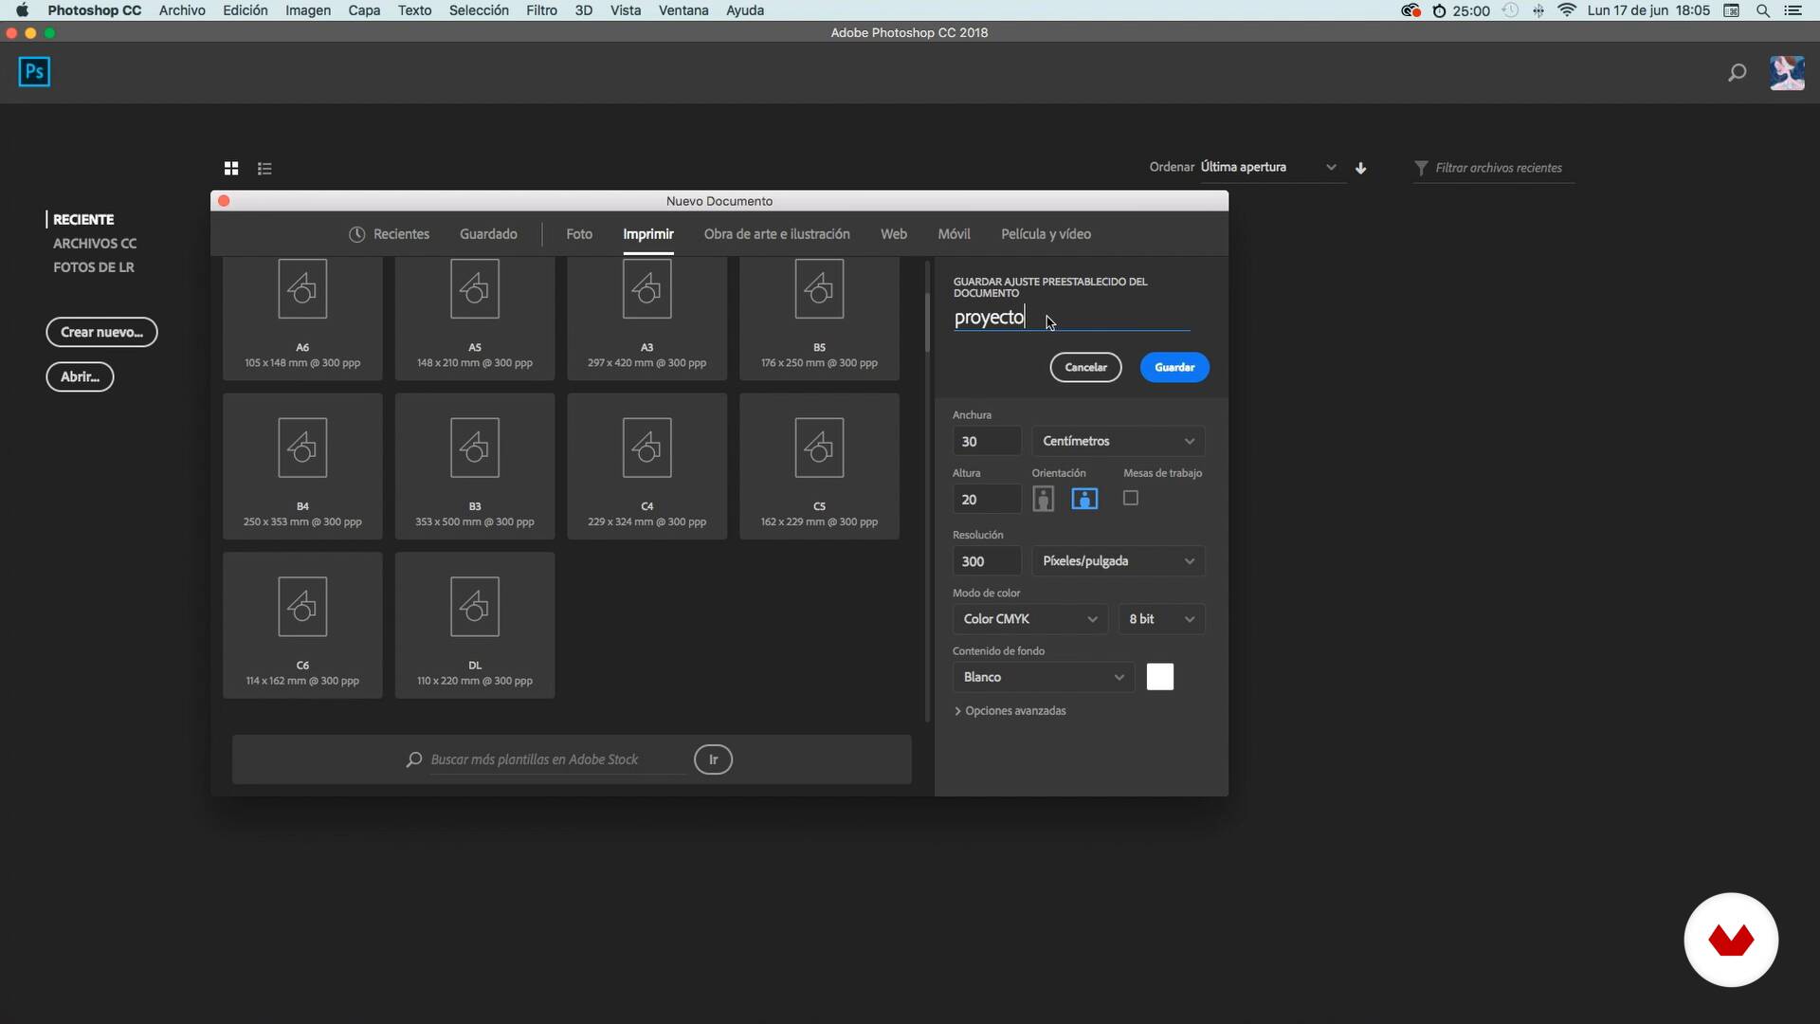Switch to the Obra de arte e ilustración tab
The image size is (1820, 1024).
(776, 234)
